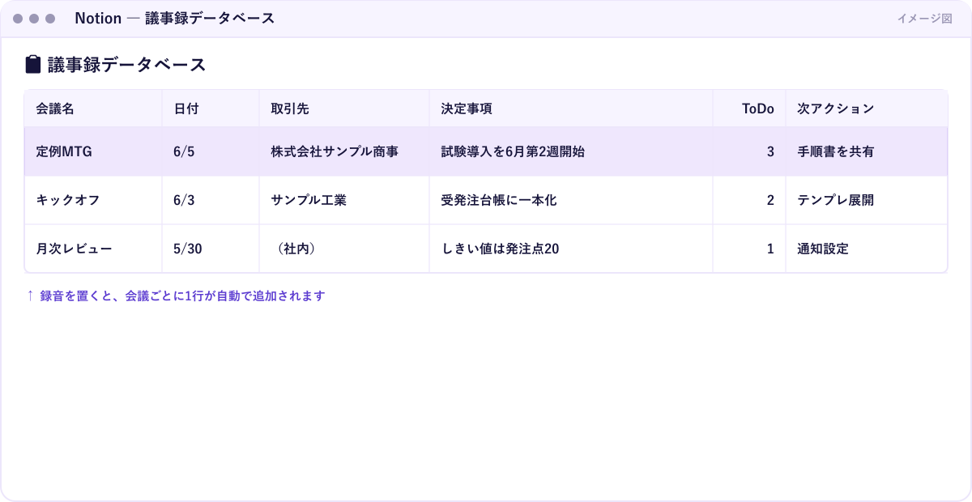The height and width of the screenshot is (502, 972).
Task: Select the （社内） cell
Action: 344,249
